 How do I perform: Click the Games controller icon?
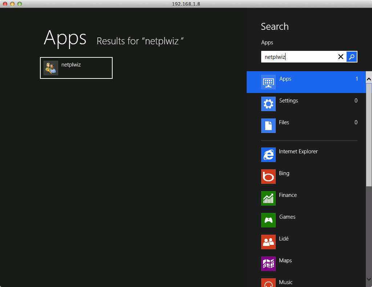pos(268,220)
